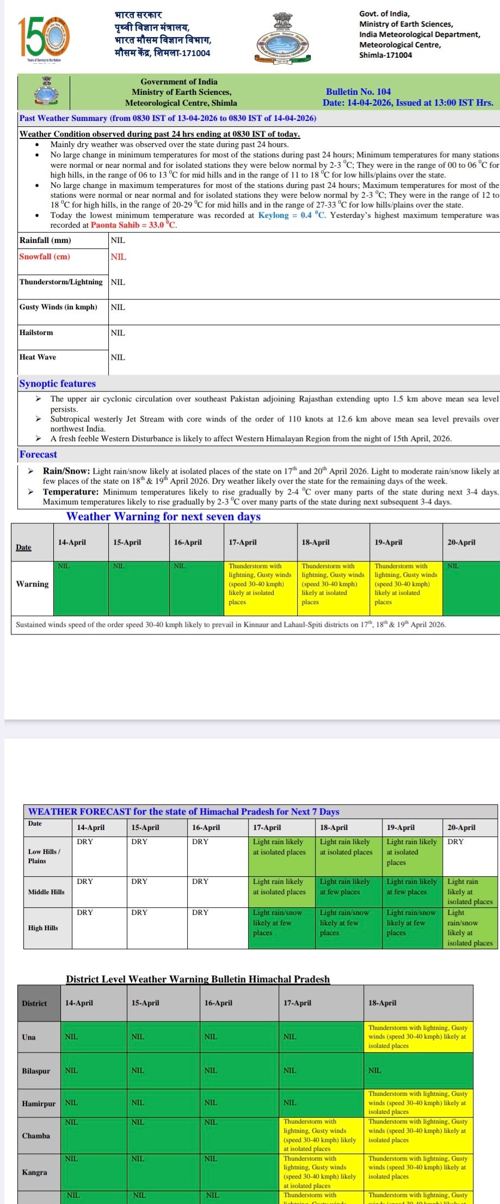The height and width of the screenshot is (1204, 500).
Task: Click the District Level Weather Warning Bulletin title
Action: point(197,979)
